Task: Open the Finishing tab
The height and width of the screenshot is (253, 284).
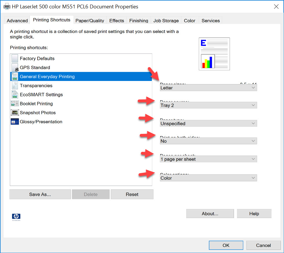Action: [x=139, y=21]
